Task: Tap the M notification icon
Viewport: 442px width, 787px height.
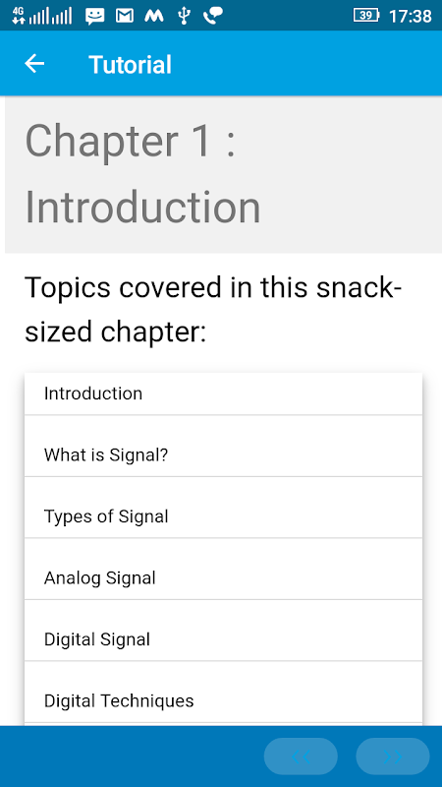Action: click(154, 16)
